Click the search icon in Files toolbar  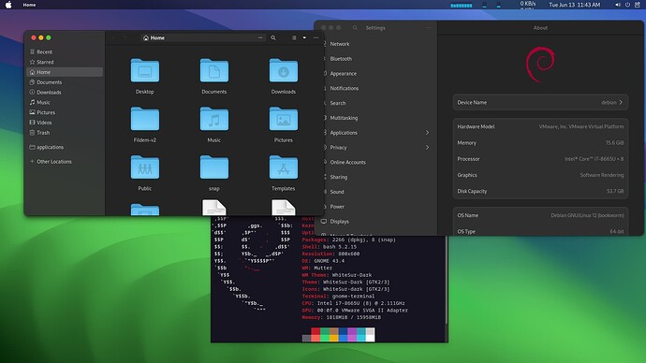point(273,37)
